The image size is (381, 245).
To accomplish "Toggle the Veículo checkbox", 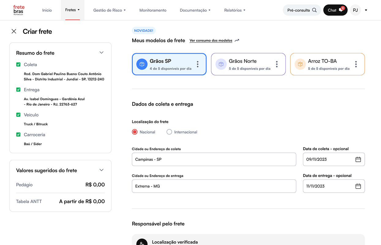I will coord(18,115).
